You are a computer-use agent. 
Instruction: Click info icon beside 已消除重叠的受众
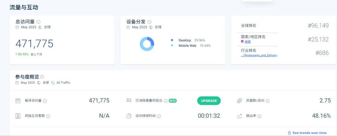(166, 101)
